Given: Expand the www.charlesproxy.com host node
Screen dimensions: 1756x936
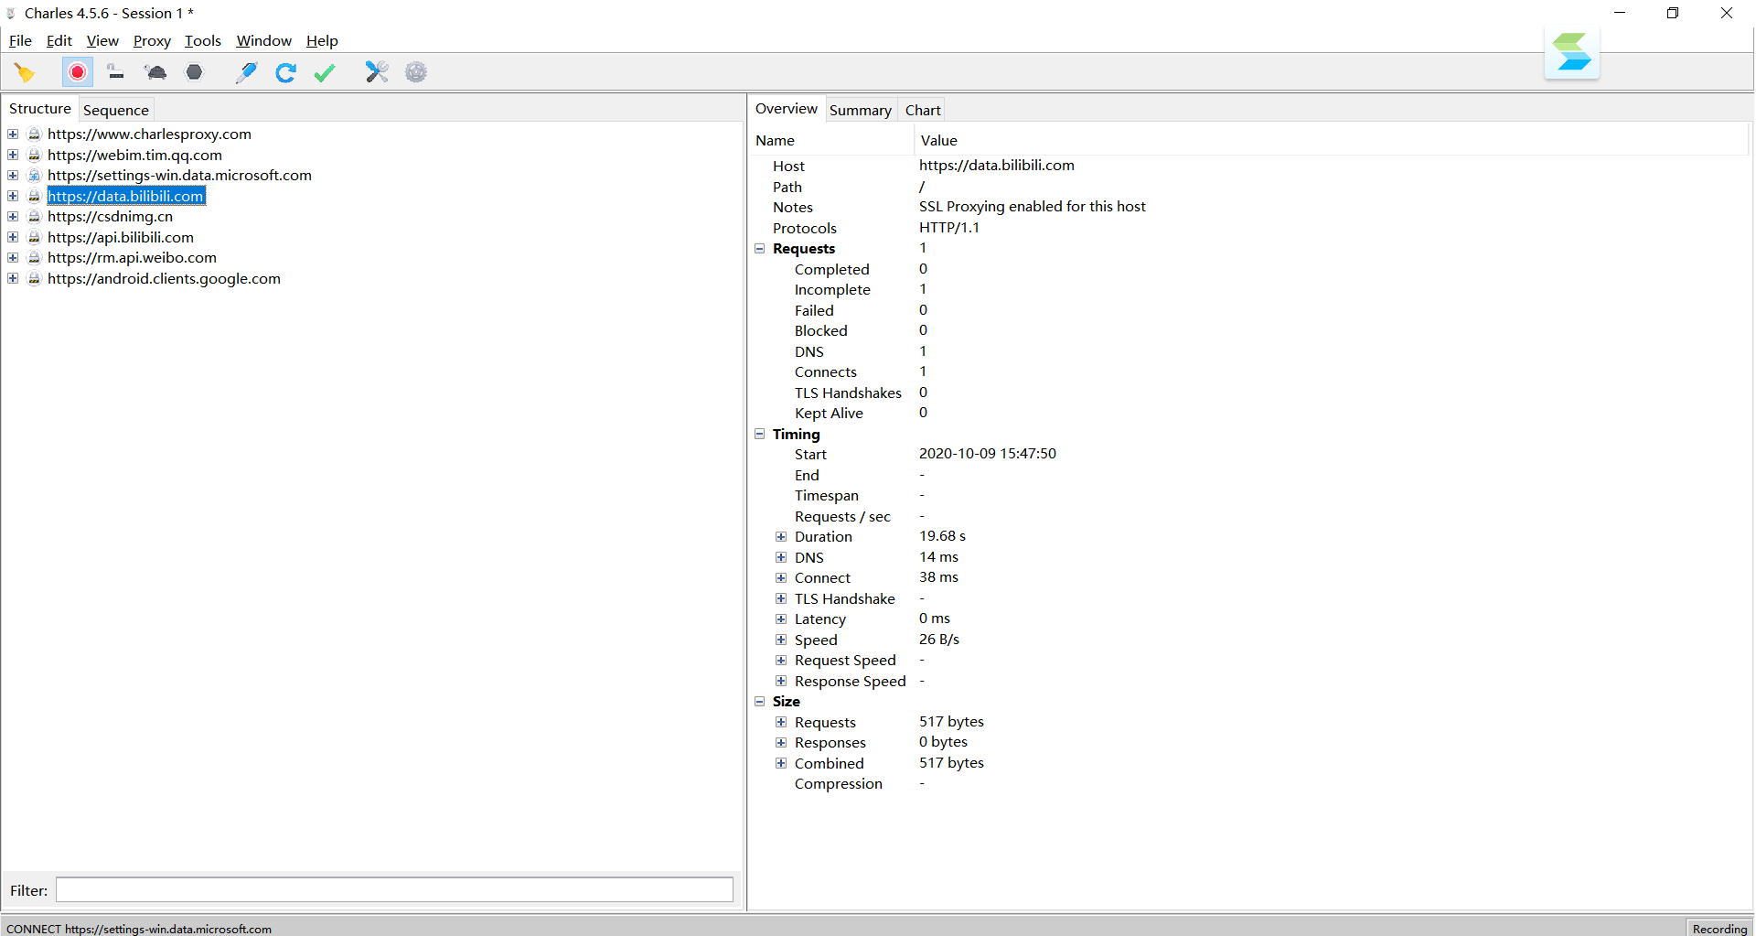Looking at the screenshot, I should (13, 134).
